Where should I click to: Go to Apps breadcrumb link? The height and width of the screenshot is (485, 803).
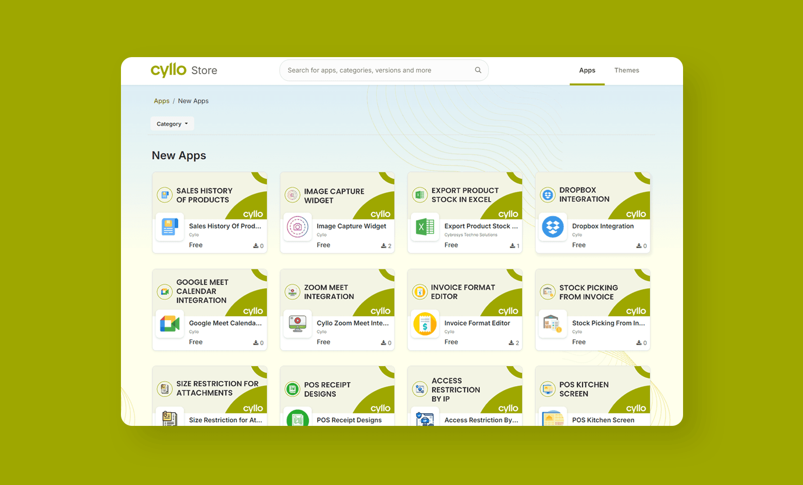point(162,101)
